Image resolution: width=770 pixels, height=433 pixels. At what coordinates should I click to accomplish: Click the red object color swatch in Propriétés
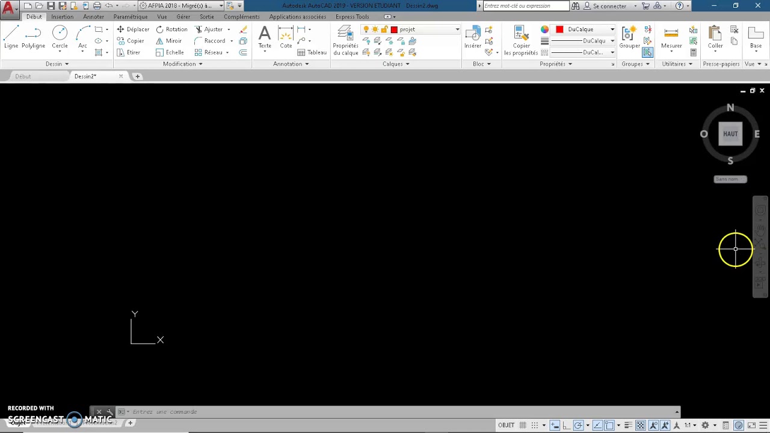pos(559,29)
